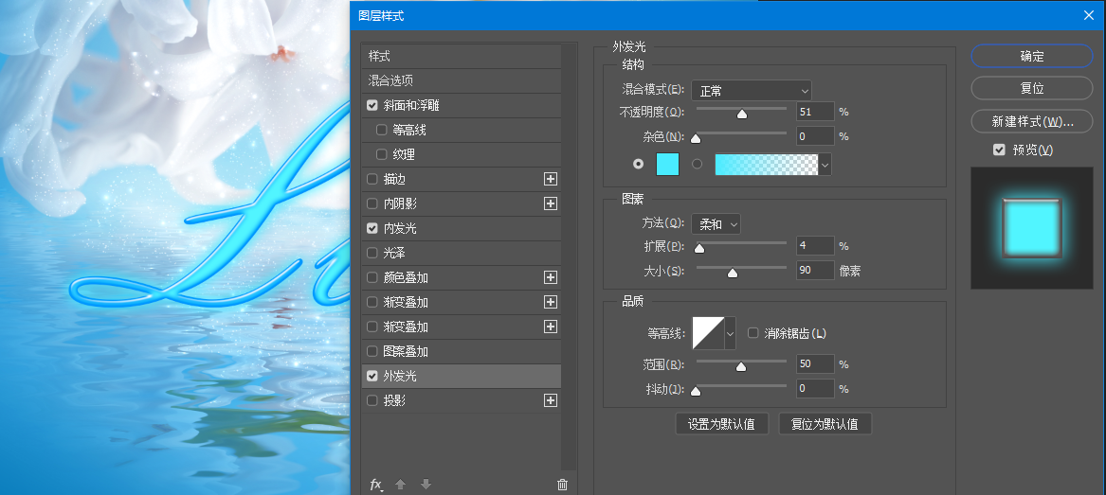Expand the 方法 dropdown set to 柔和
Screen dimensions: 1106x495
pos(716,224)
